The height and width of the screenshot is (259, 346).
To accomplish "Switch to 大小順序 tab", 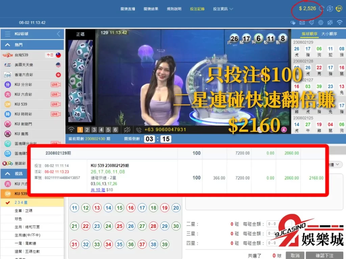I will (x=329, y=34).
